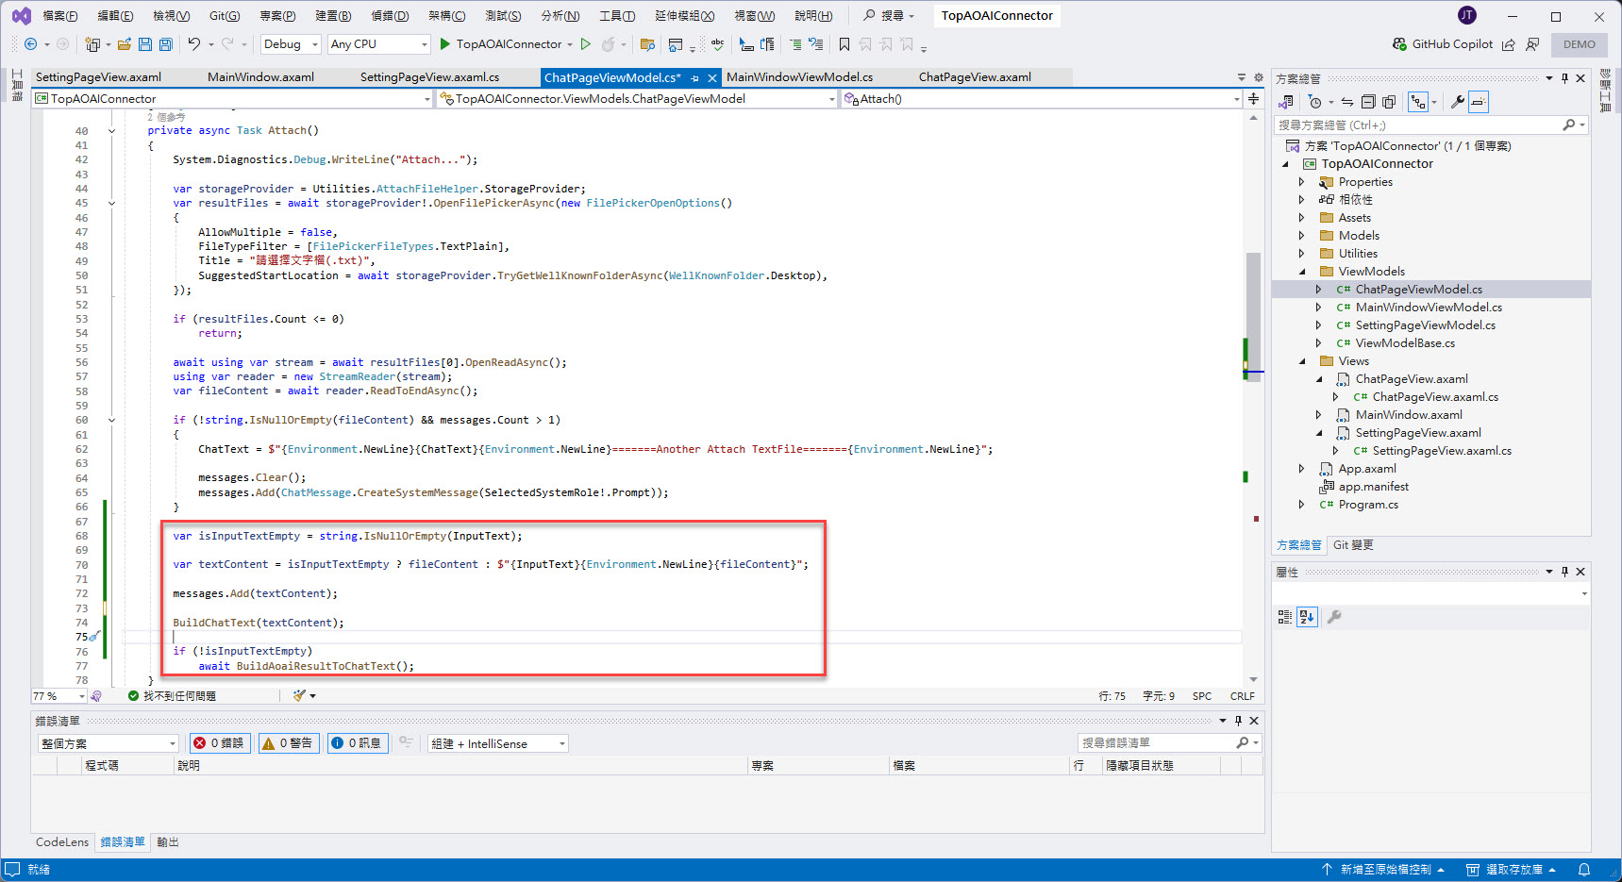
Task: Open GitHub Copilot from the title bar
Action: [1443, 44]
